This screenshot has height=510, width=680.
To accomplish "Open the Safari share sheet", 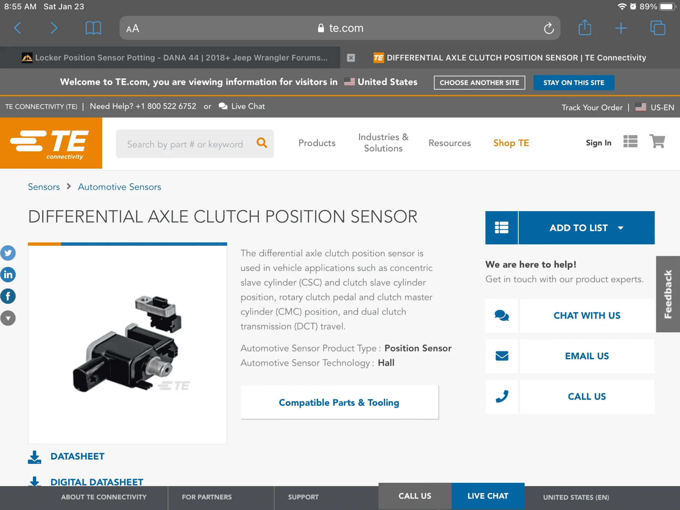I will (x=585, y=28).
